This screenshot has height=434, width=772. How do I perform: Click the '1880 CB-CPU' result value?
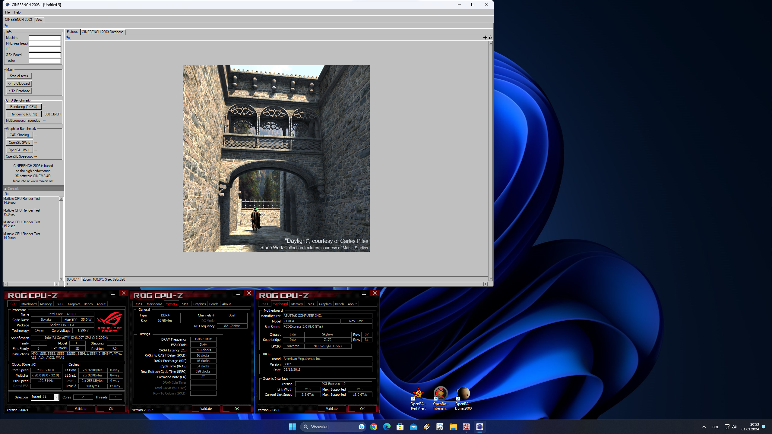point(52,114)
